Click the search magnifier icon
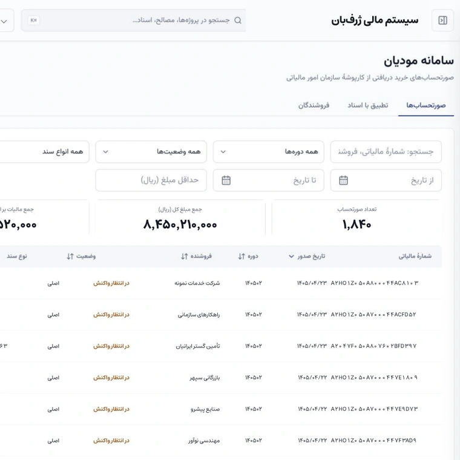The width and height of the screenshot is (460, 460). (x=238, y=20)
